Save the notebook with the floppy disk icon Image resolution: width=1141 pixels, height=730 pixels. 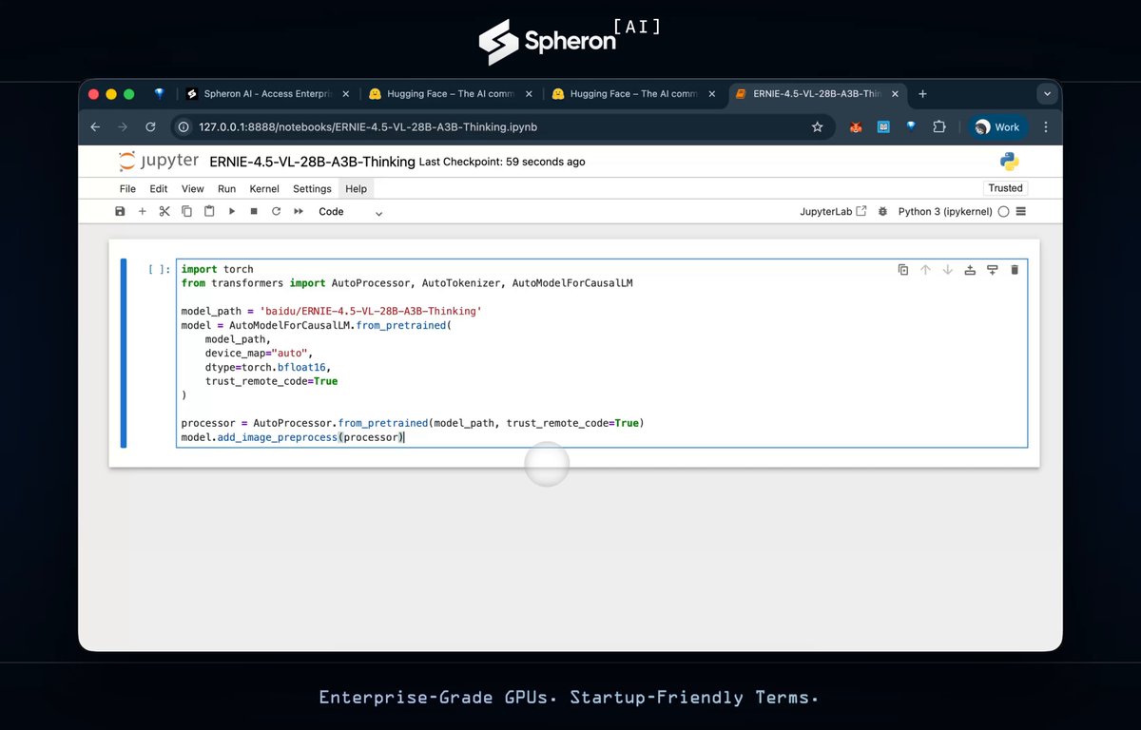120,211
